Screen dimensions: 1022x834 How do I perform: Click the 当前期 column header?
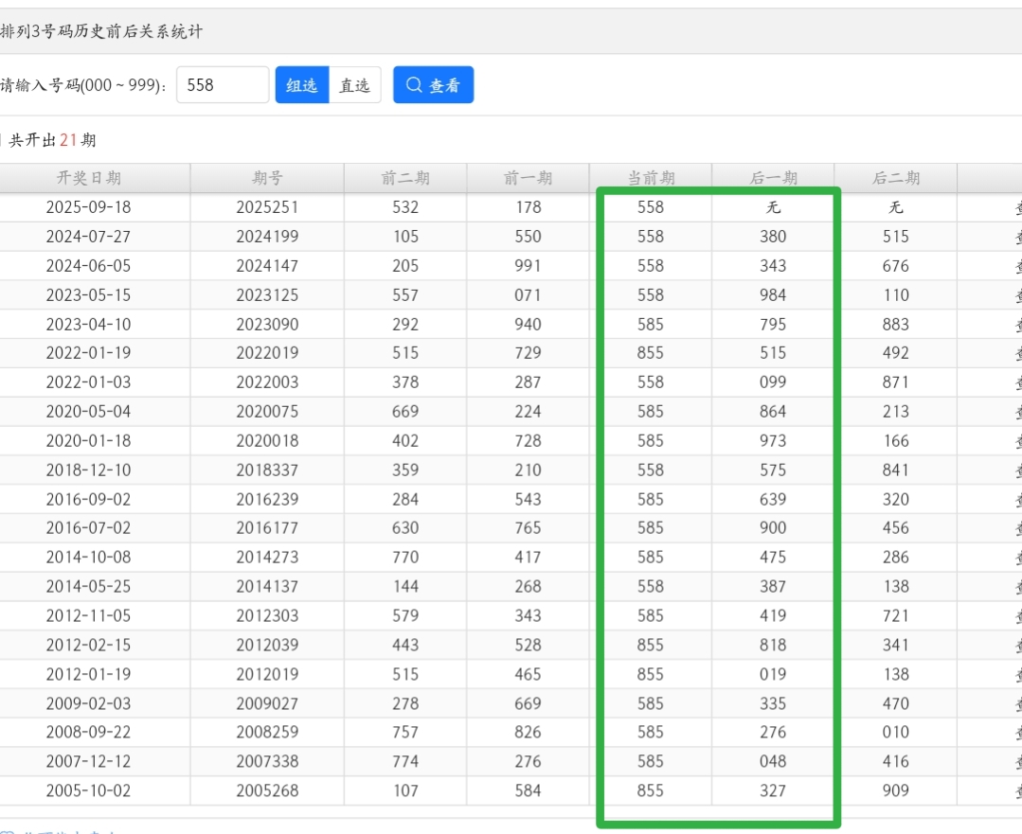point(651,178)
